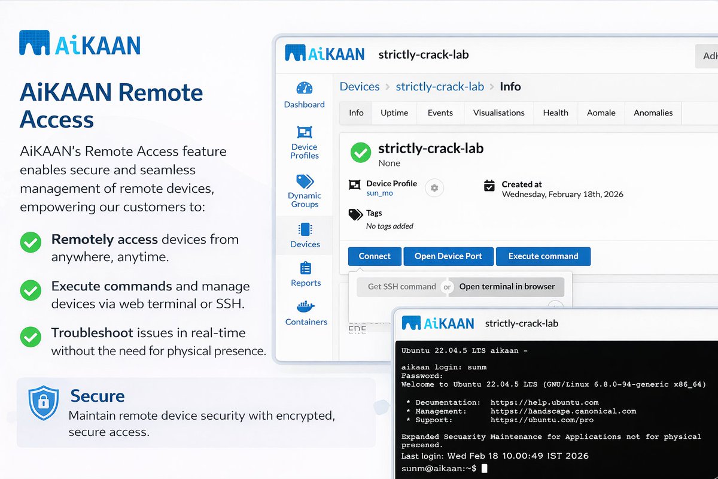Open the Dashboard gauge icon in sidebar
This screenshot has width=718, height=479.
[x=305, y=88]
